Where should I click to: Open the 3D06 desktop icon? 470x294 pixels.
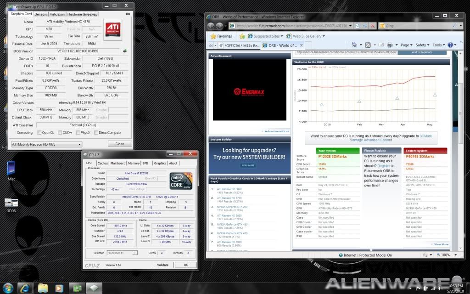point(11,205)
